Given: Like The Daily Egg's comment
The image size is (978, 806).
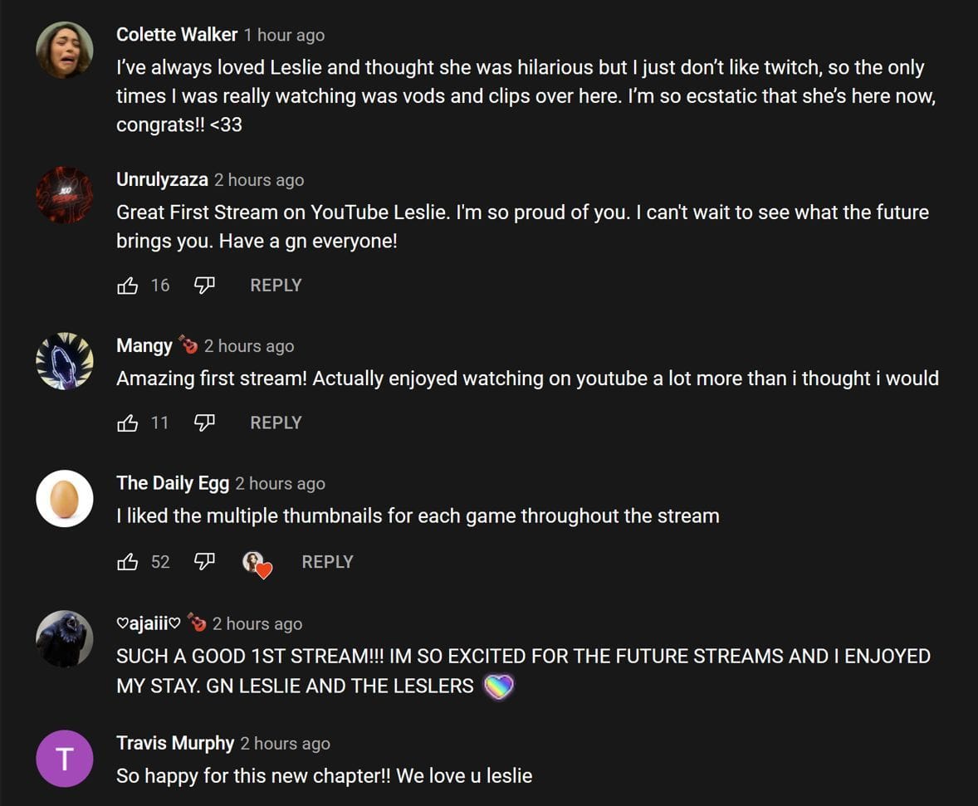Looking at the screenshot, I should click(129, 561).
